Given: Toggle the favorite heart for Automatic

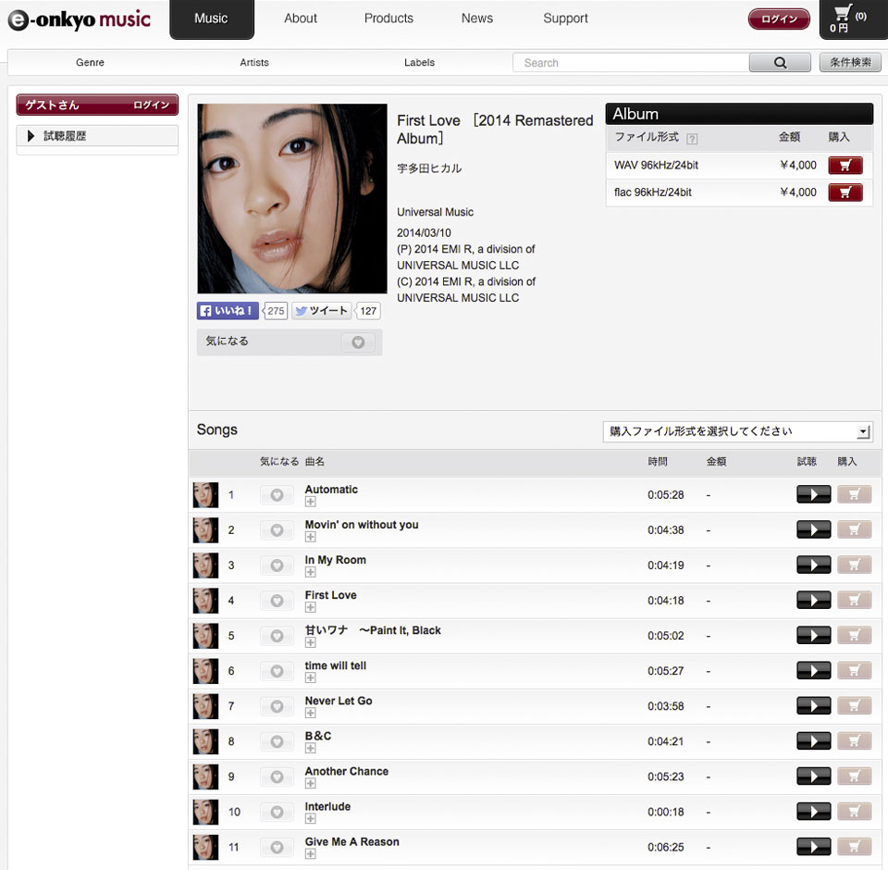Looking at the screenshot, I should 277,495.
